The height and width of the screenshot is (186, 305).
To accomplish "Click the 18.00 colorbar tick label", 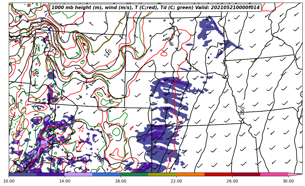I will tap(121, 181).
